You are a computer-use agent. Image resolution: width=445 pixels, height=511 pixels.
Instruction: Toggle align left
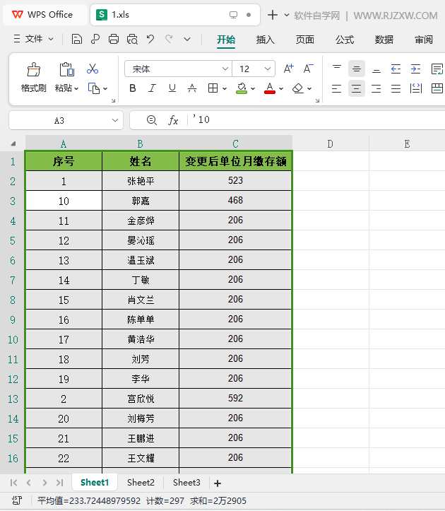[336, 88]
